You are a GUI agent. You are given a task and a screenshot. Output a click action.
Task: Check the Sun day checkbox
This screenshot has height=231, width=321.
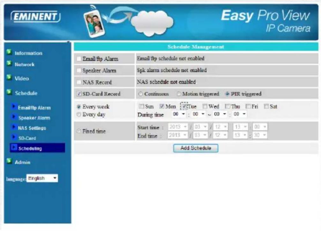pos(141,106)
